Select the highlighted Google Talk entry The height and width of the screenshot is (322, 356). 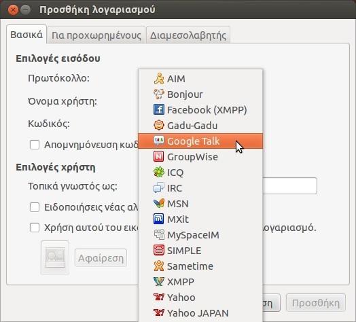(200, 141)
